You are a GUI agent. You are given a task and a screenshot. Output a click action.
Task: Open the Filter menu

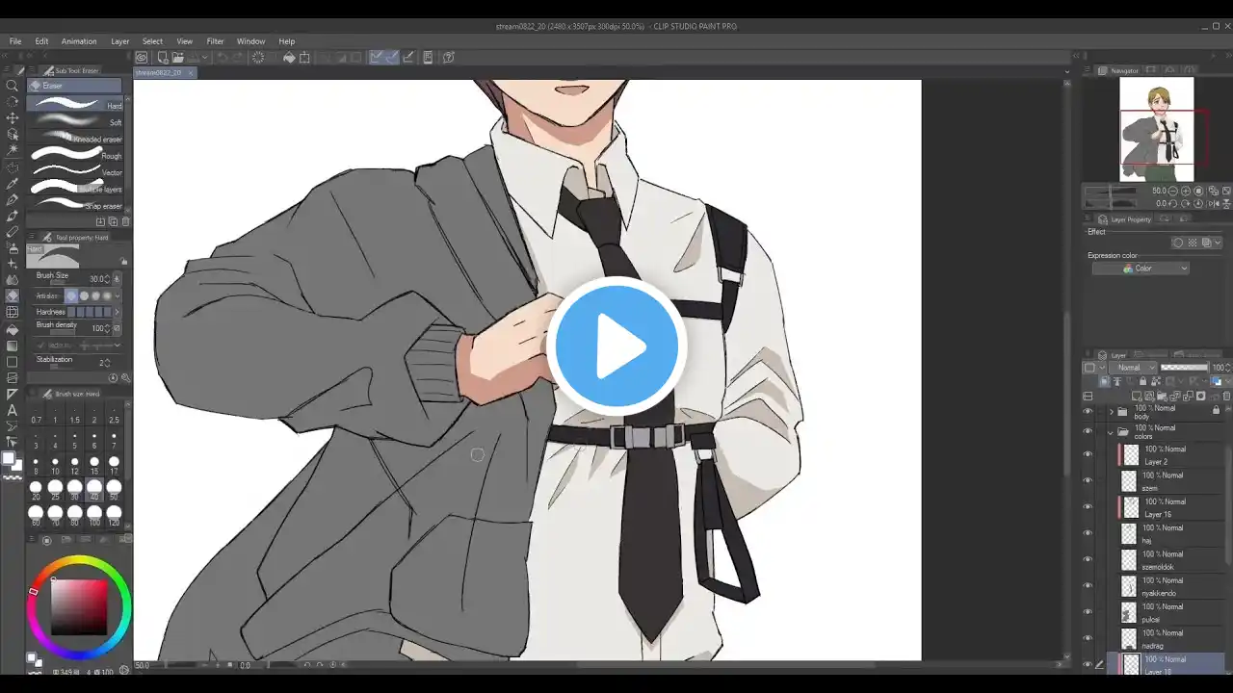[x=215, y=41]
